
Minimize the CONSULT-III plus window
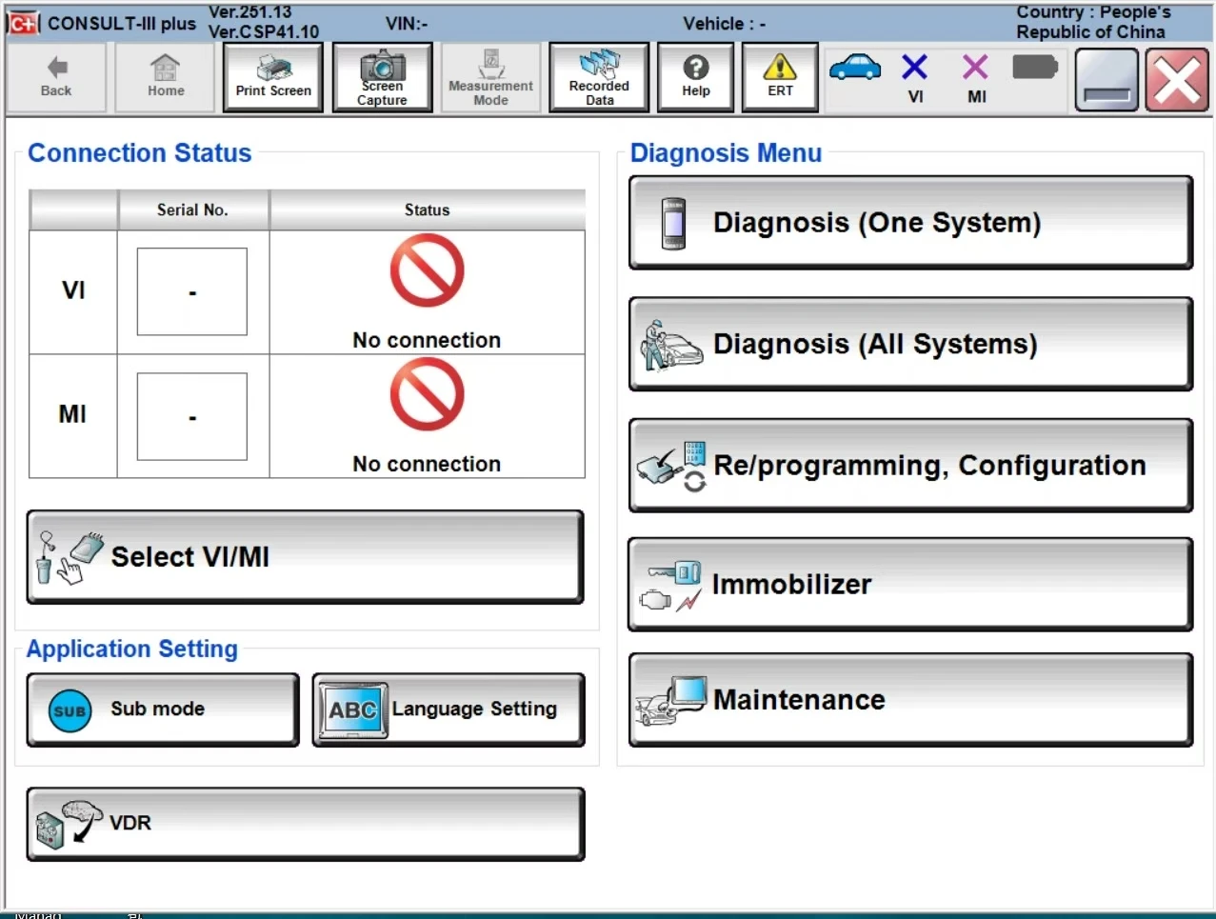point(1106,80)
